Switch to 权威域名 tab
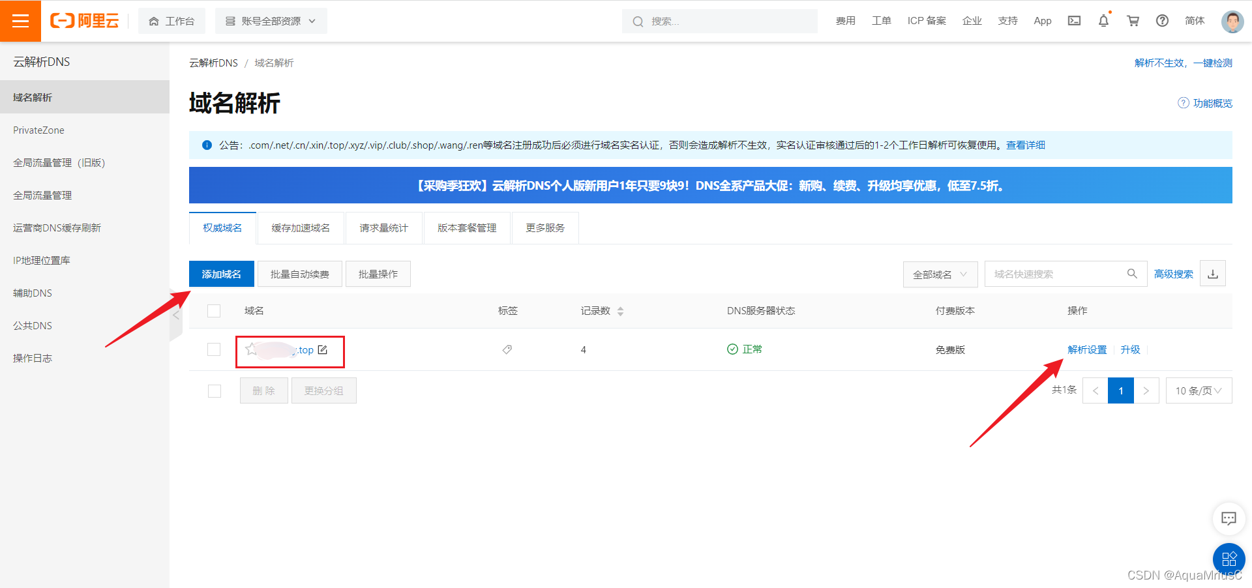 222,228
